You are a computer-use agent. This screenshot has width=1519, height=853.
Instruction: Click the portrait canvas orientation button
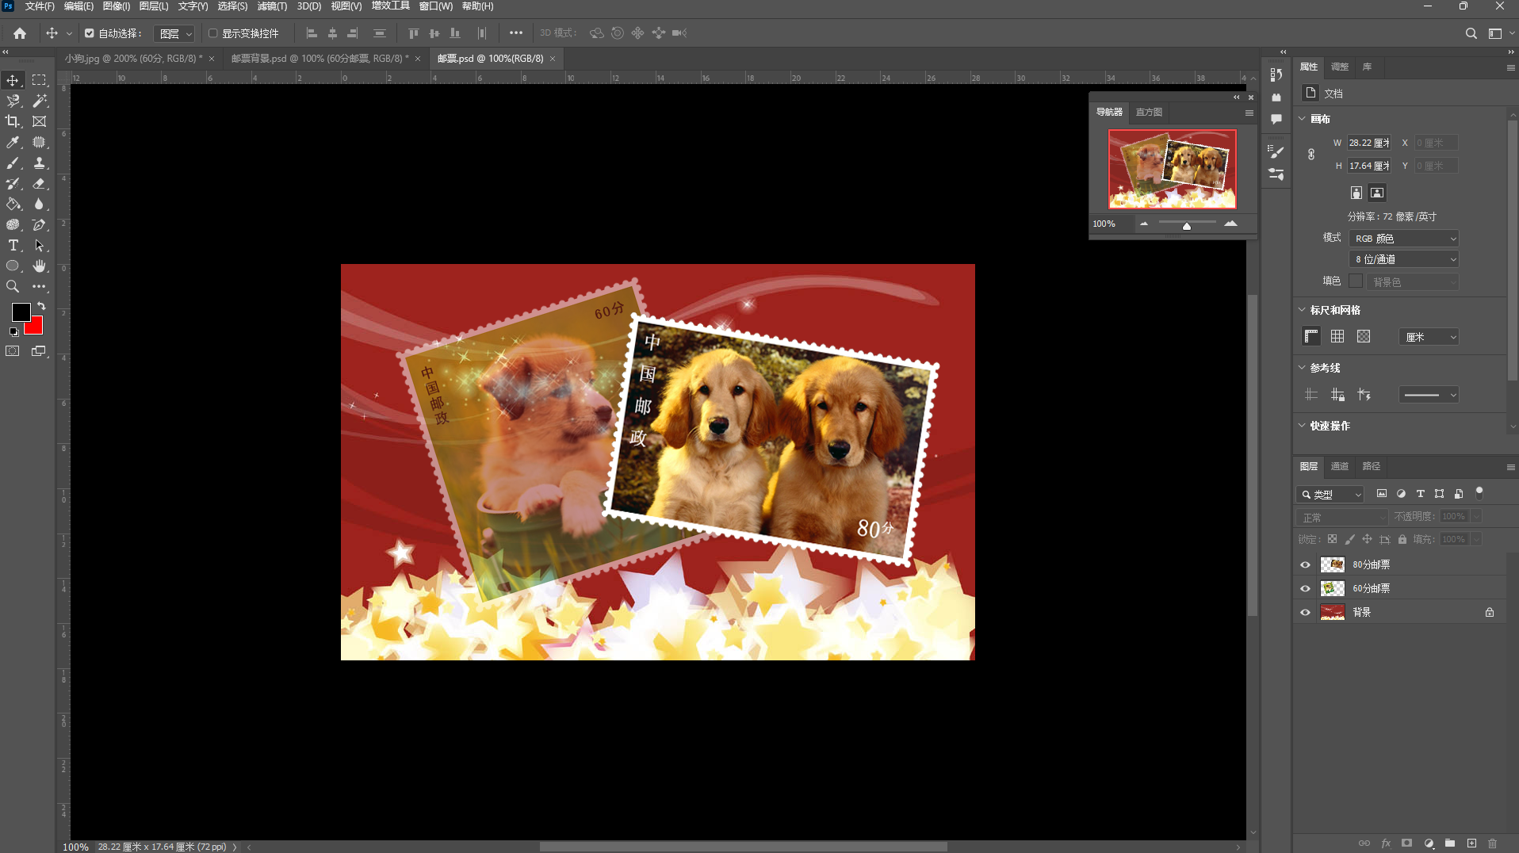pos(1356,193)
